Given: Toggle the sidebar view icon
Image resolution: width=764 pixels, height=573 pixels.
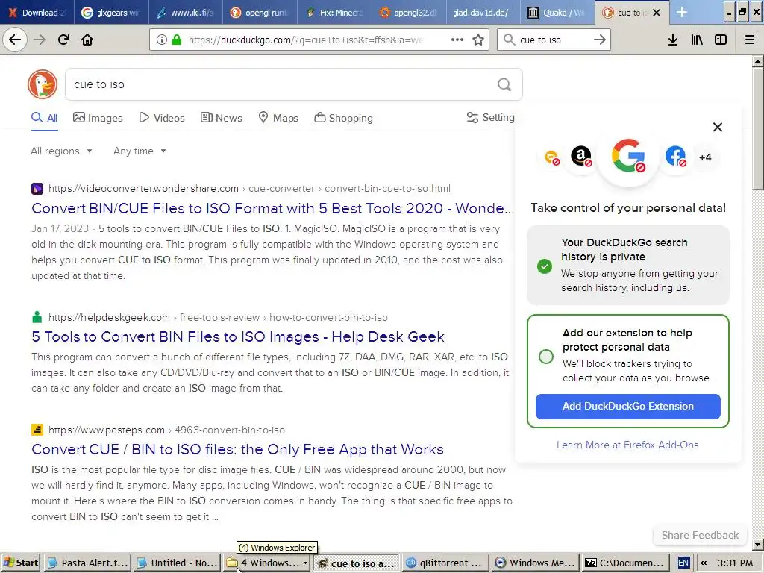Looking at the screenshot, I should [721, 40].
